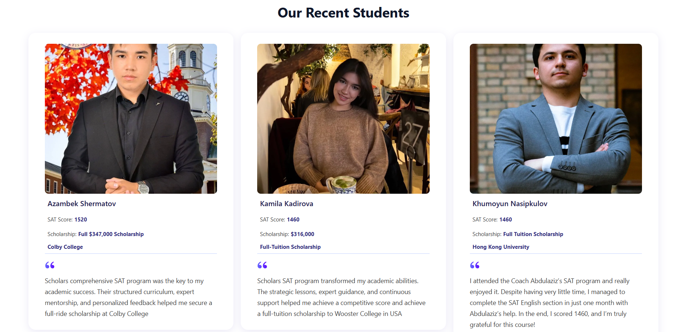Click Kamila's 1460 SAT score
Image resolution: width=677 pixels, height=332 pixels.
click(x=293, y=220)
